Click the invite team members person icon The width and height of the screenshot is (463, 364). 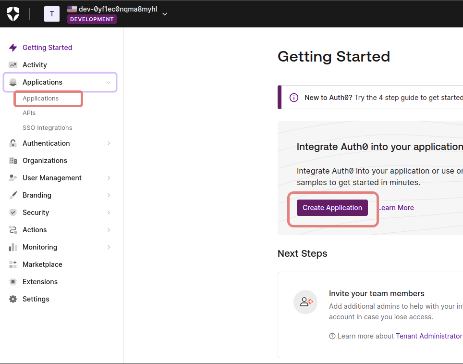(305, 302)
